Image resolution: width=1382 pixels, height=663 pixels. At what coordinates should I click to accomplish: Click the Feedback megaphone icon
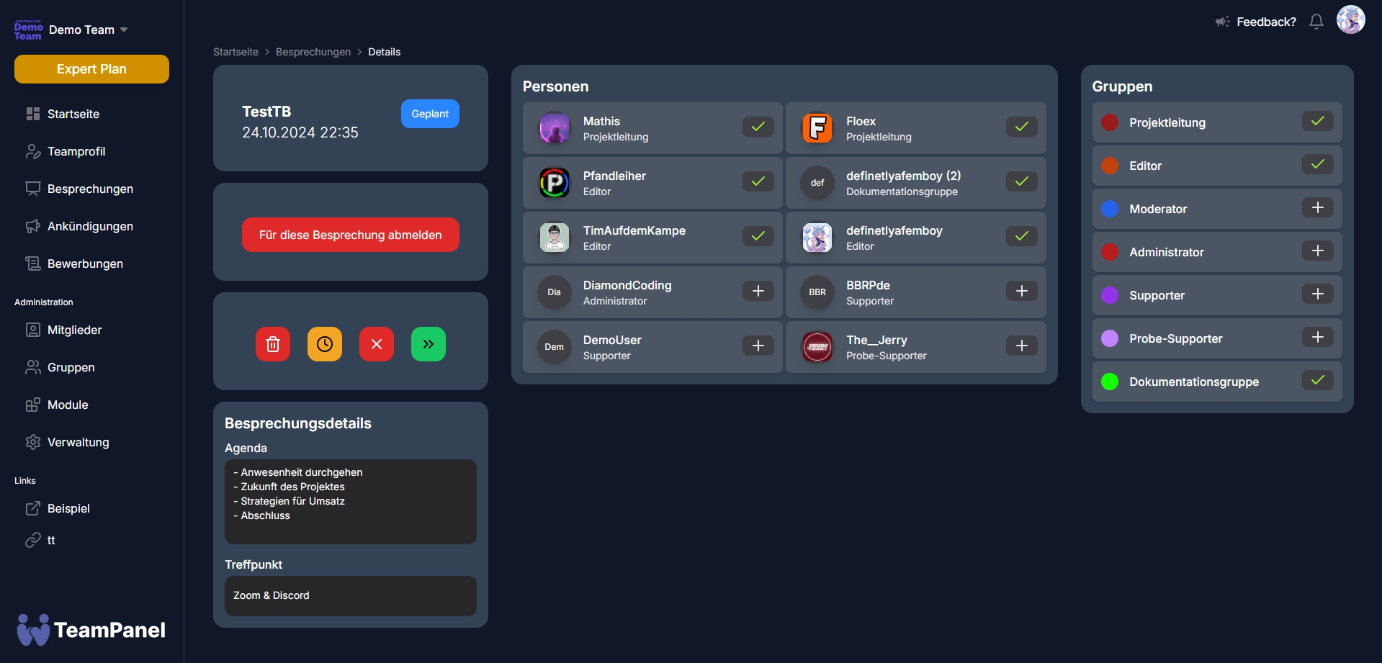(x=1222, y=22)
